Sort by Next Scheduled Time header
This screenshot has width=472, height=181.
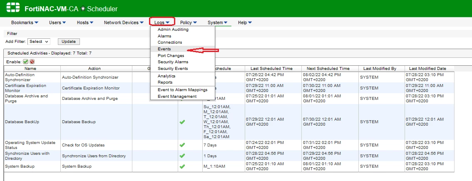330,69
